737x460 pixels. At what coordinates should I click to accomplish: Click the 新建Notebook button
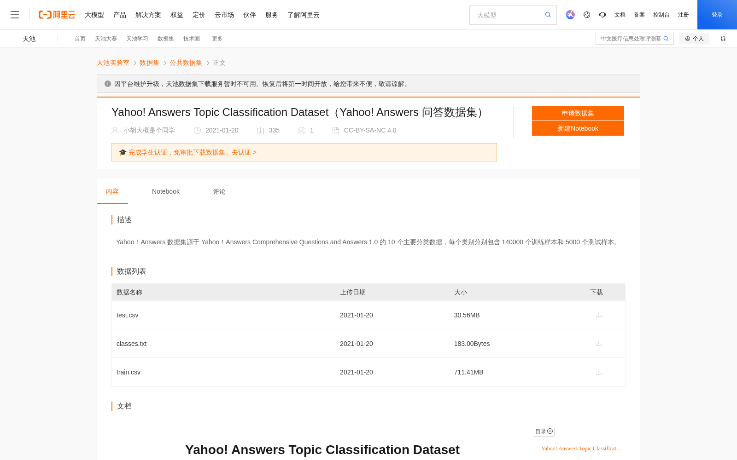(x=578, y=128)
